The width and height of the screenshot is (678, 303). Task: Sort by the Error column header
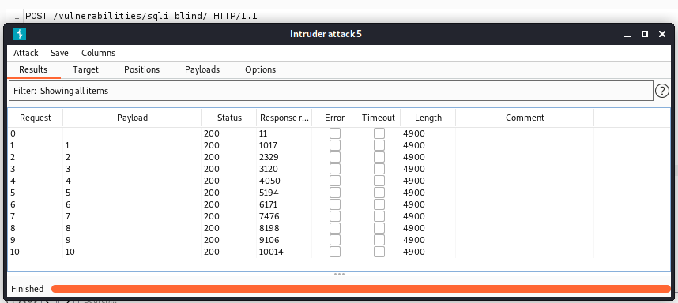click(335, 118)
